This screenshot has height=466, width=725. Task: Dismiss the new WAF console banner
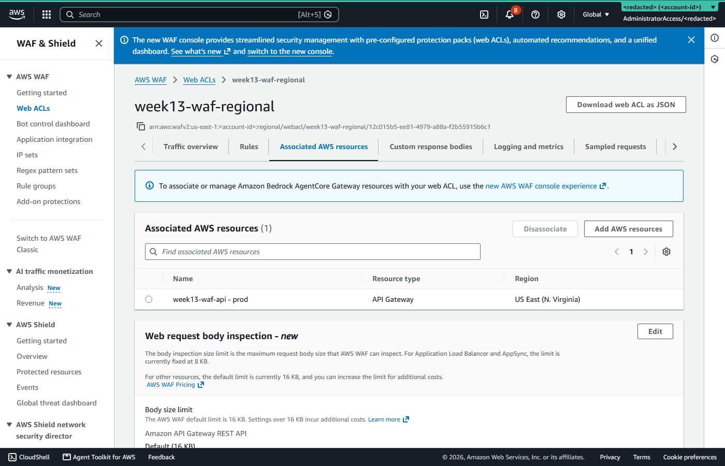691,40
